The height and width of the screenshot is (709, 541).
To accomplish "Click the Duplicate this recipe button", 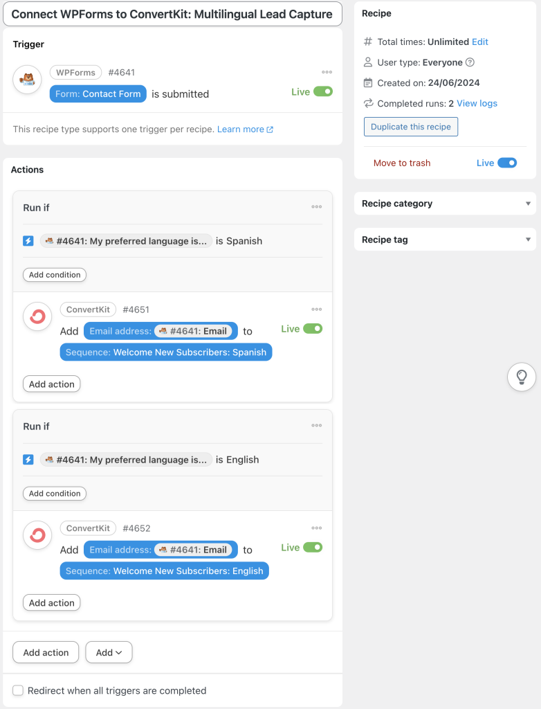I will click(x=410, y=127).
